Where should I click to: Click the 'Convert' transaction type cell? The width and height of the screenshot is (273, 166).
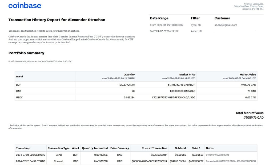pyautogui.click(x=59, y=161)
